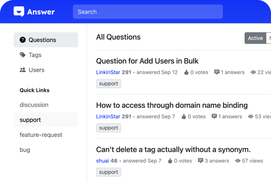The height and width of the screenshot is (182, 271).
Task: Click 'answered Sep 12' text
Action: pyautogui.click(x=157, y=72)
